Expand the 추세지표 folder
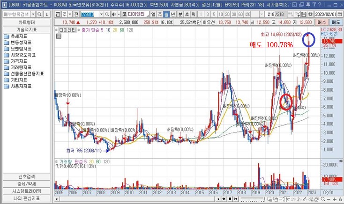The width and height of the screenshot is (344, 204). (15, 36)
